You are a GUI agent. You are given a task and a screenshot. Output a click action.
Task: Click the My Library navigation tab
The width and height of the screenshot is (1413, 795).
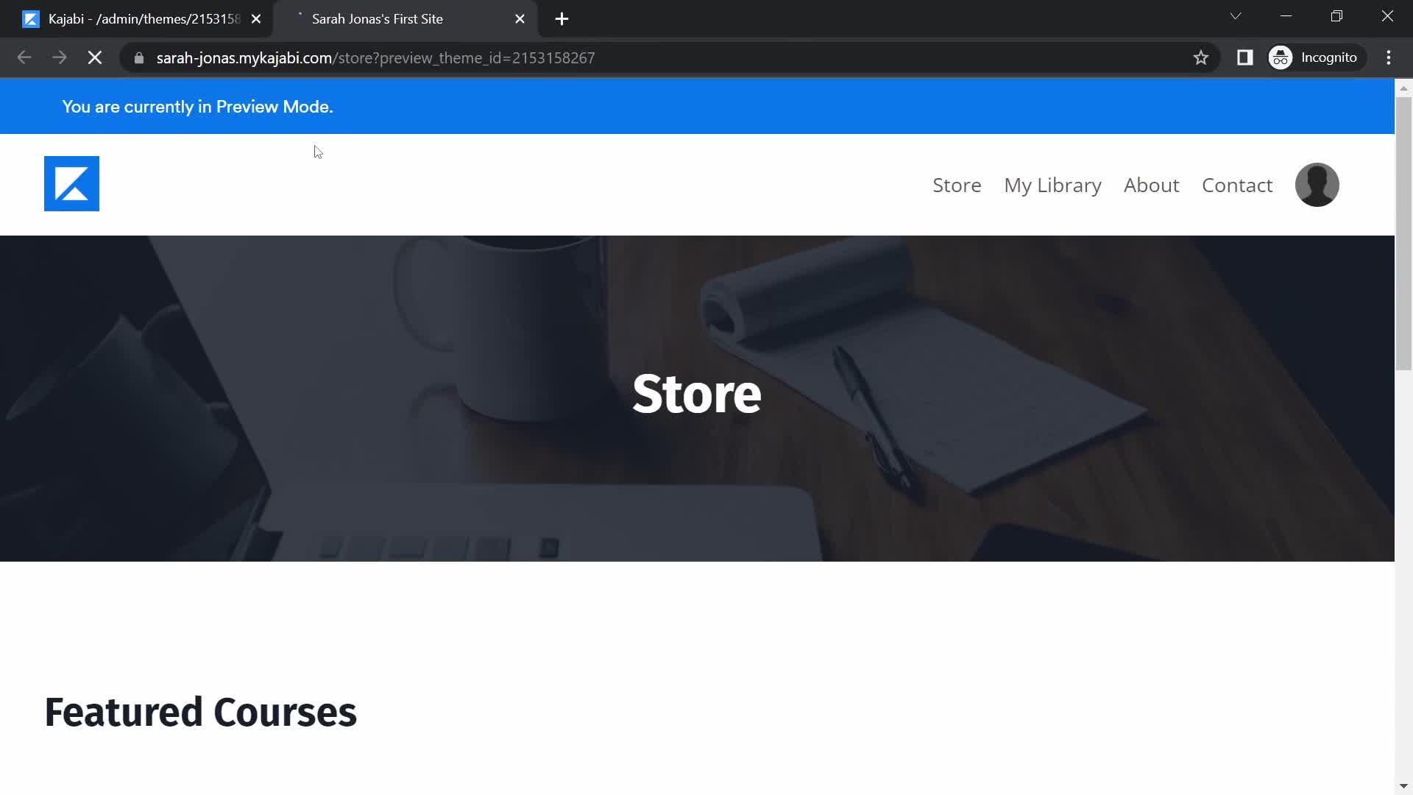pos(1053,185)
